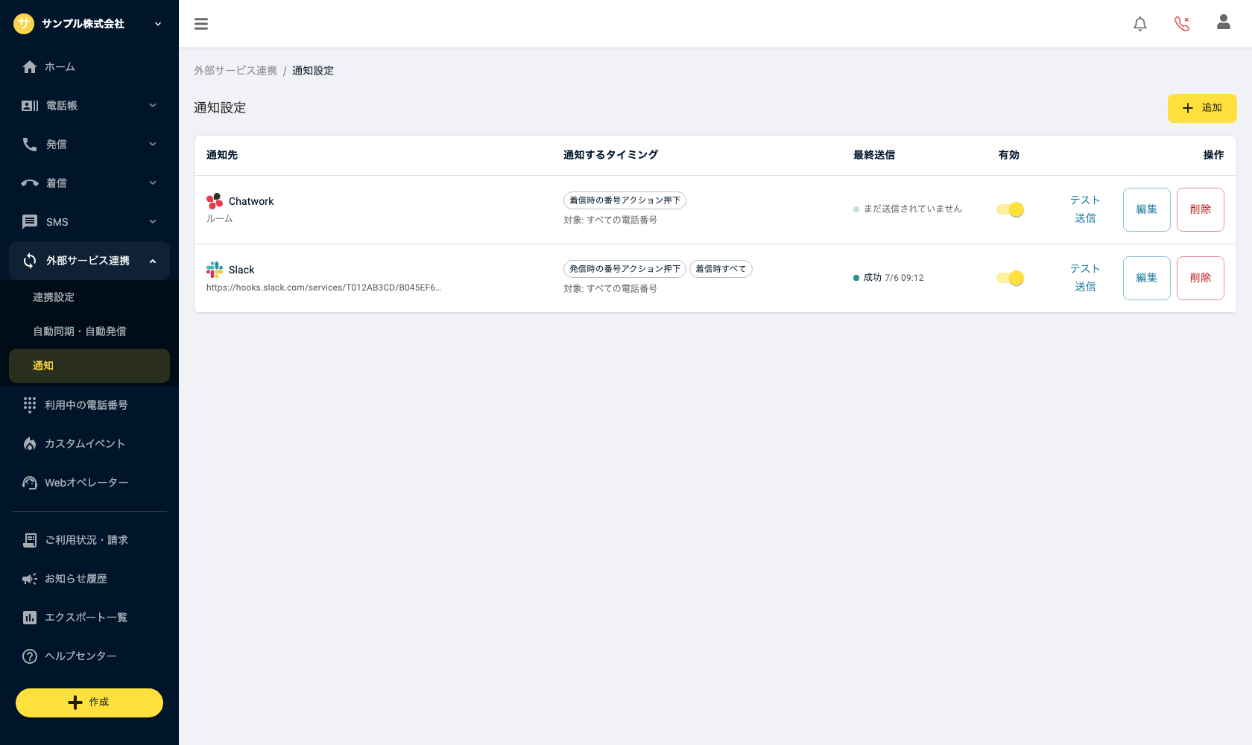
Task: Click the 通知先 column header
Action: coord(222,155)
